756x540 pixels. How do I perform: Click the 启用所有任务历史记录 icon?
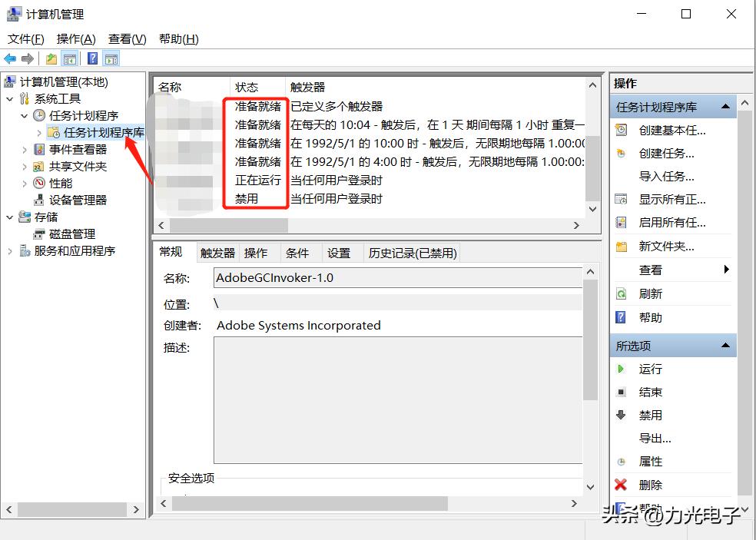tap(621, 222)
